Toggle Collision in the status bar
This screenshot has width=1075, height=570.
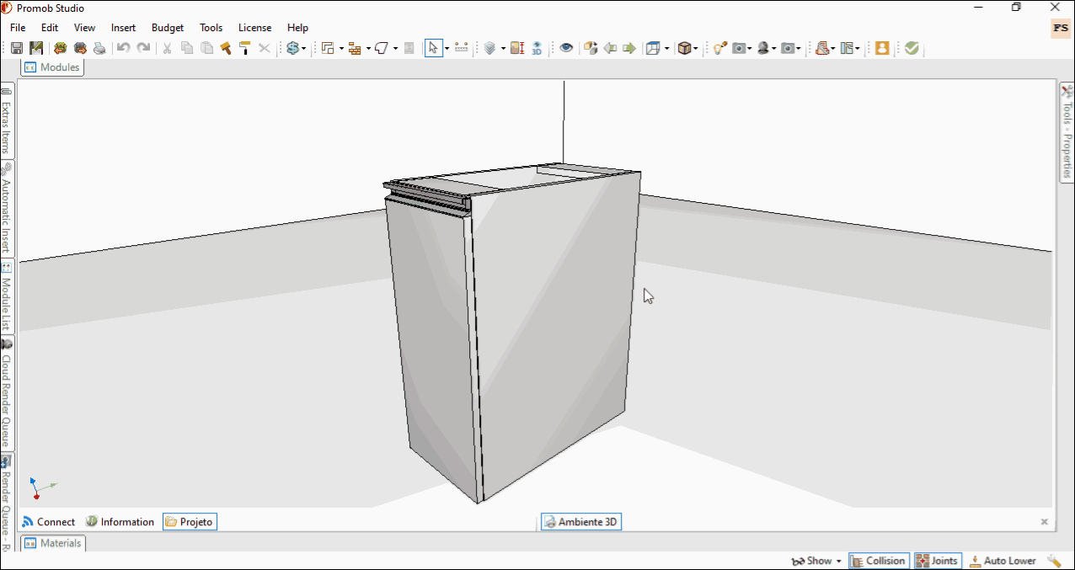tap(878, 561)
